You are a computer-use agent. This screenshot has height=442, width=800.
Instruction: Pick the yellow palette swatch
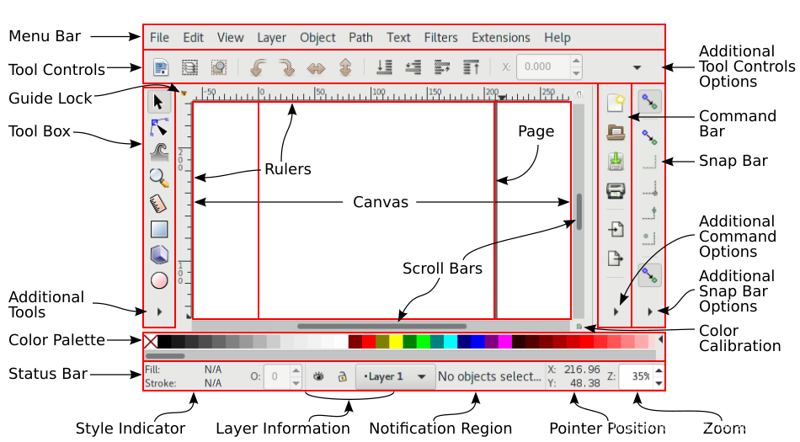click(x=396, y=342)
